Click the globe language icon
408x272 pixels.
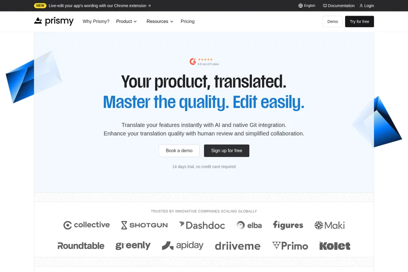[x=300, y=6]
